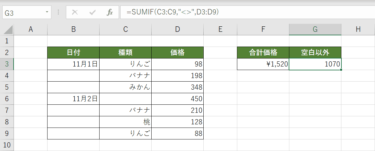
Task: Click the Cancel X icon in formula bar
Action: [x=75, y=13]
